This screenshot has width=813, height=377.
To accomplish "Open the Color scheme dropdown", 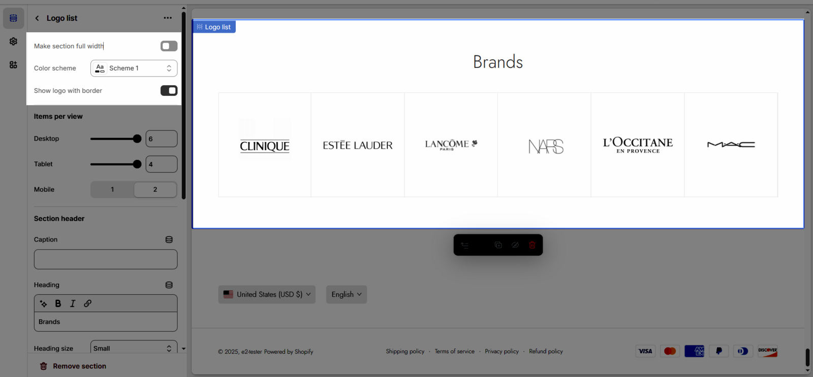I will 134,68.
